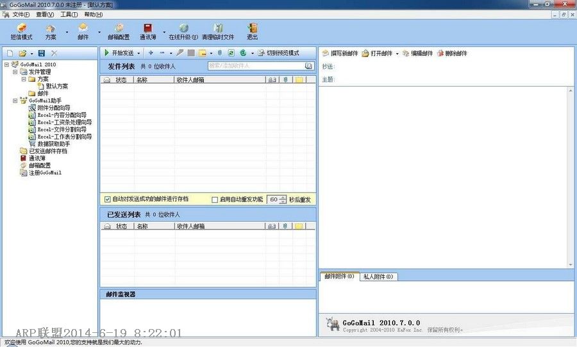Select Excel-工资条处理向导 tree item
Image resolution: width=577 pixels, height=347 pixels.
[64, 122]
